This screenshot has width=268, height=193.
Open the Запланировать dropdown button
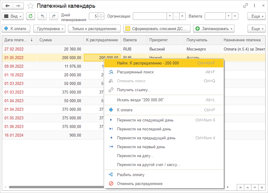[x=214, y=29]
